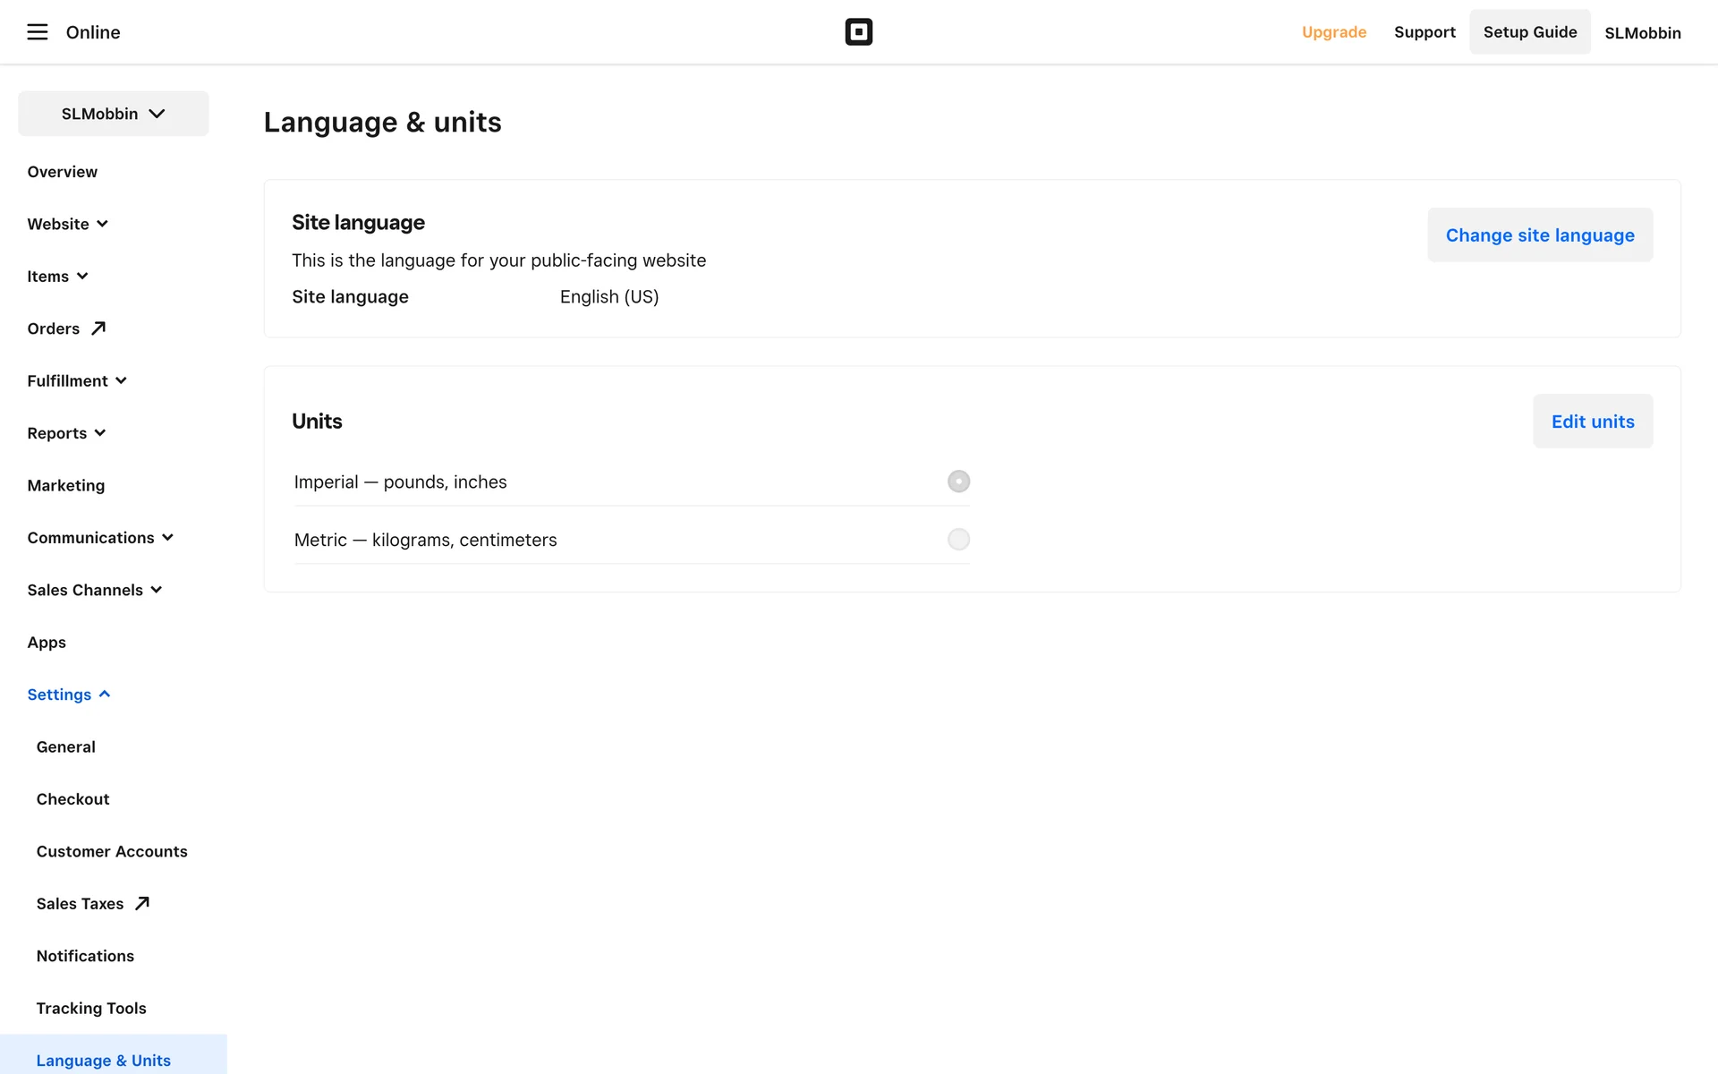Expand the Sales Channels chevron
Screen dimensions: 1718x1074
(x=157, y=590)
